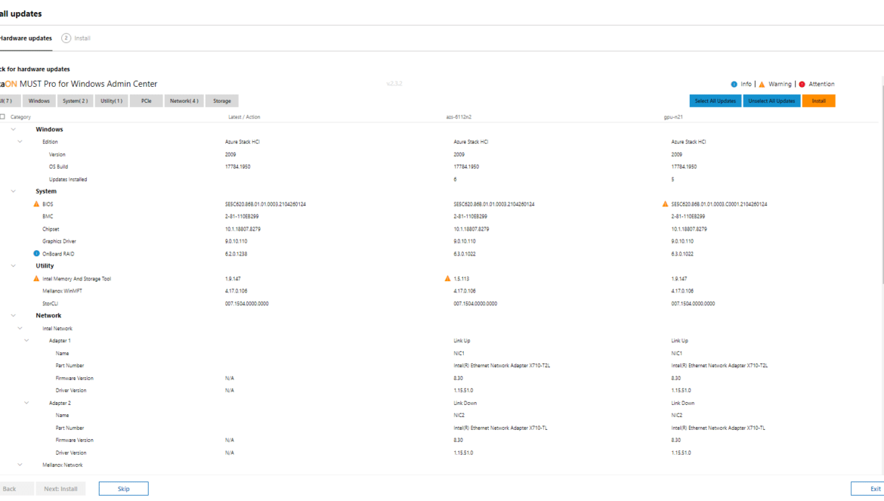The height and width of the screenshot is (501, 884).
Task: Go to the Hardware updates step tab
Action: [x=25, y=39]
